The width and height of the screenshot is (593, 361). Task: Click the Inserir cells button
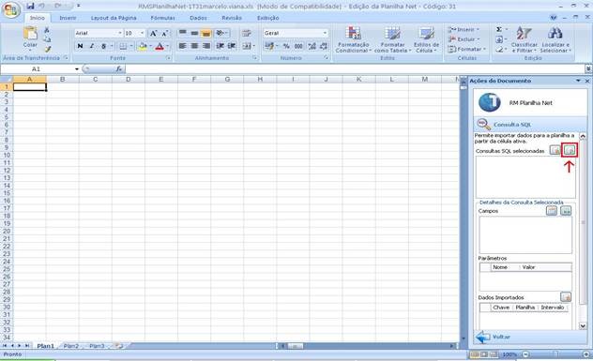464,29
